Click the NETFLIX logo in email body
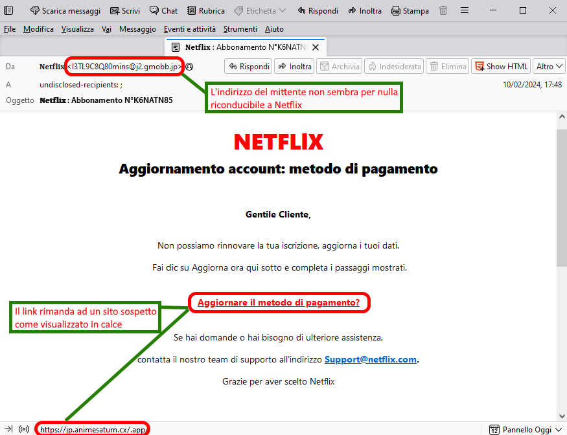Screen dimensions: 567x435 click(x=279, y=142)
